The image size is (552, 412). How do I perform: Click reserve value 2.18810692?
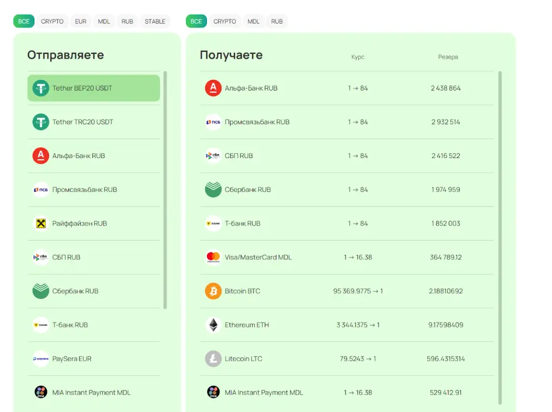[x=446, y=291]
